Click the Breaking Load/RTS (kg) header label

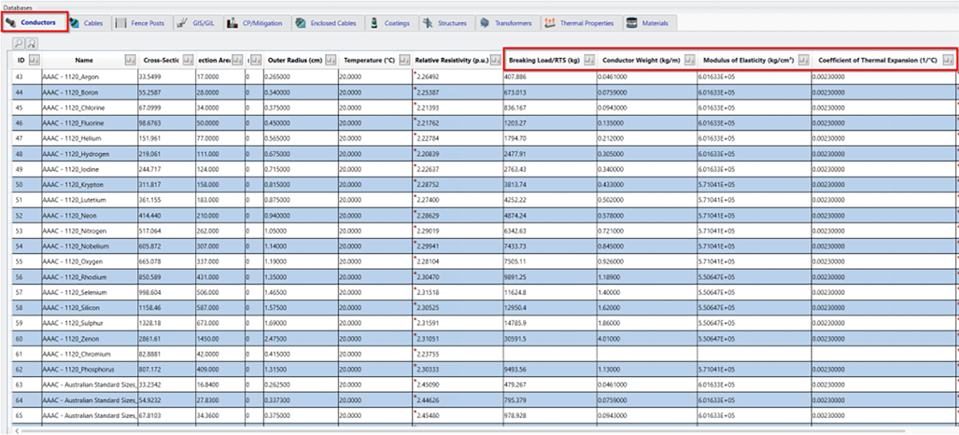[544, 60]
